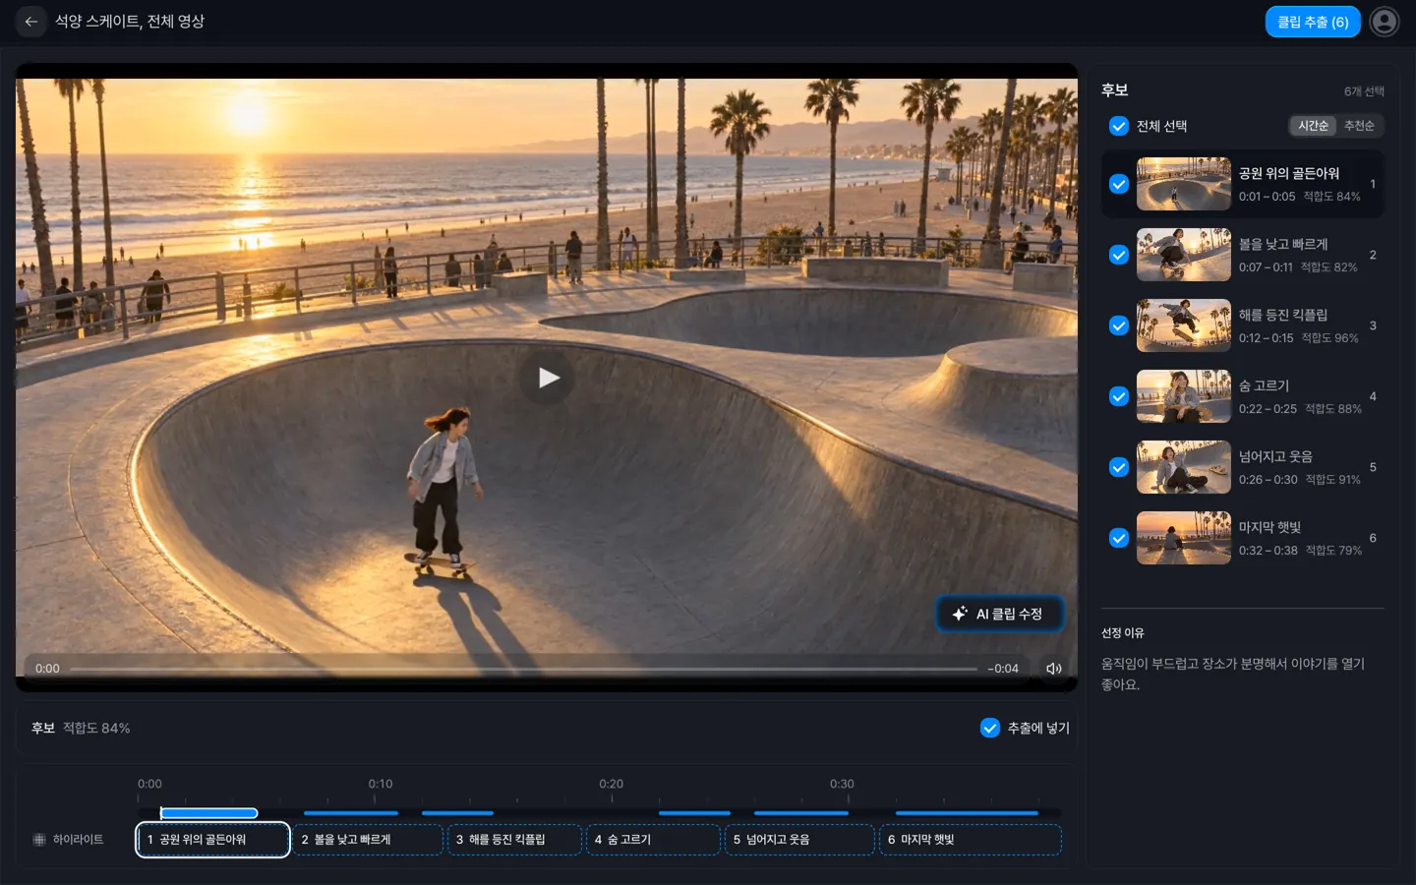Select timeline clip 6 마지막 햇빛
1416x885 pixels.
(x=971, y=840)
